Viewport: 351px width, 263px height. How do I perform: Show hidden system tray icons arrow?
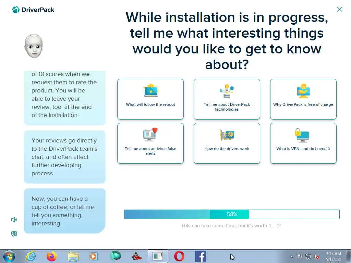[291, 256]
